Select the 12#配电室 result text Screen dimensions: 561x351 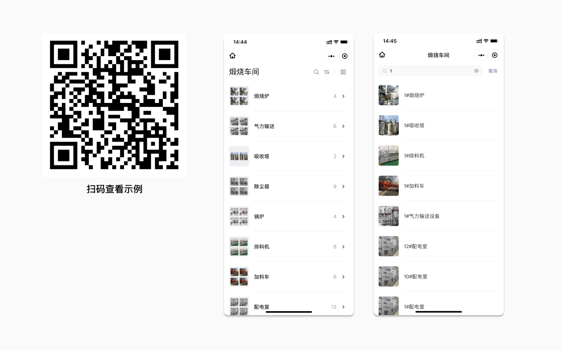pyautogui.click(x=416, y=246)
